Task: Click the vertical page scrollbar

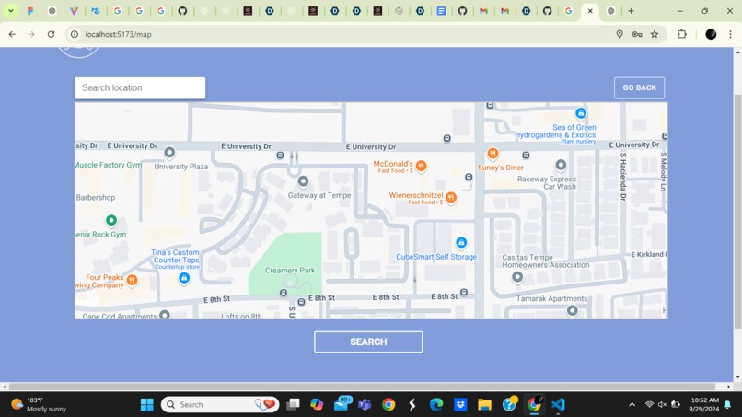Action: point(737,211)
